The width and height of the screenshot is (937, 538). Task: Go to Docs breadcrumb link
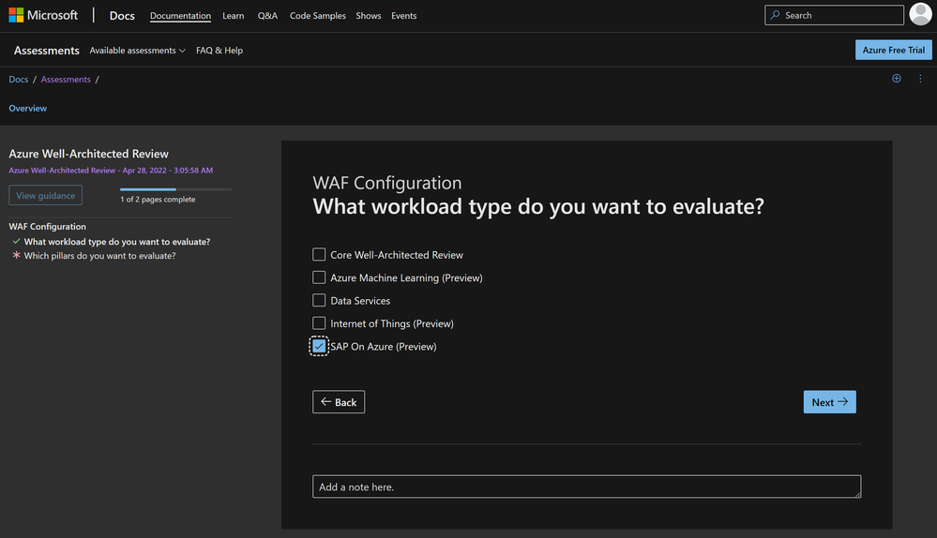(19, 79)
